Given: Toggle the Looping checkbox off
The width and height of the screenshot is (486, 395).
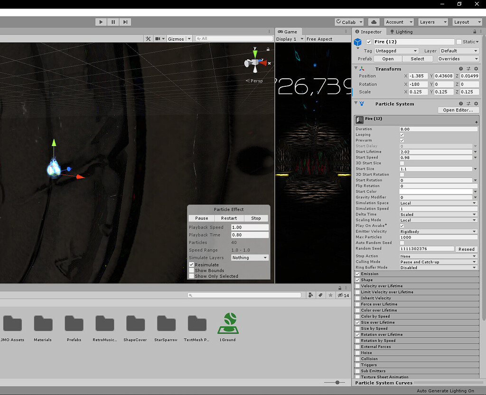Looking at the screenshot, I should (402, 135).
